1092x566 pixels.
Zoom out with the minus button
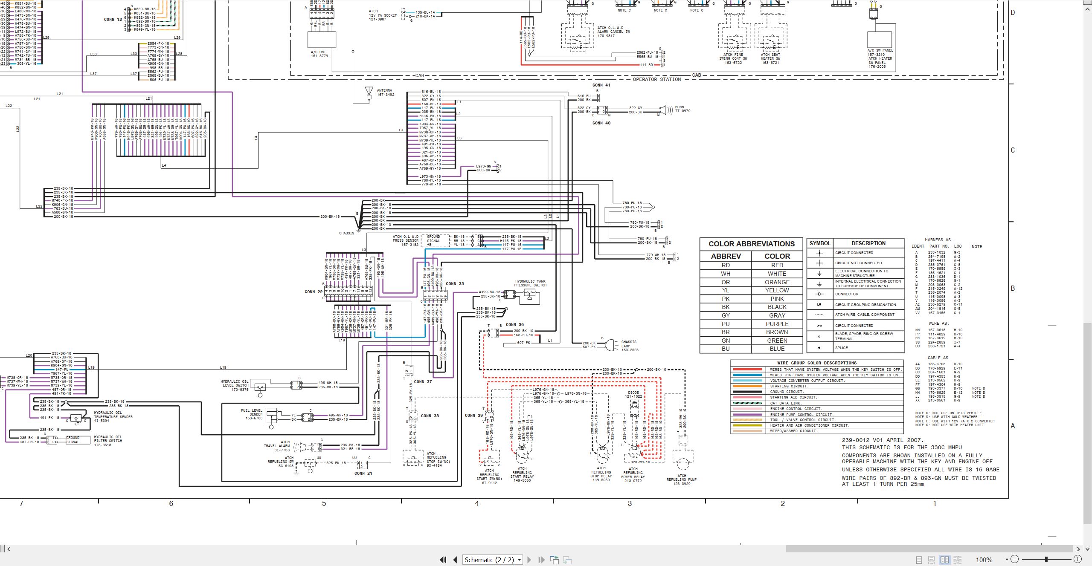(x=1015, y=559)
